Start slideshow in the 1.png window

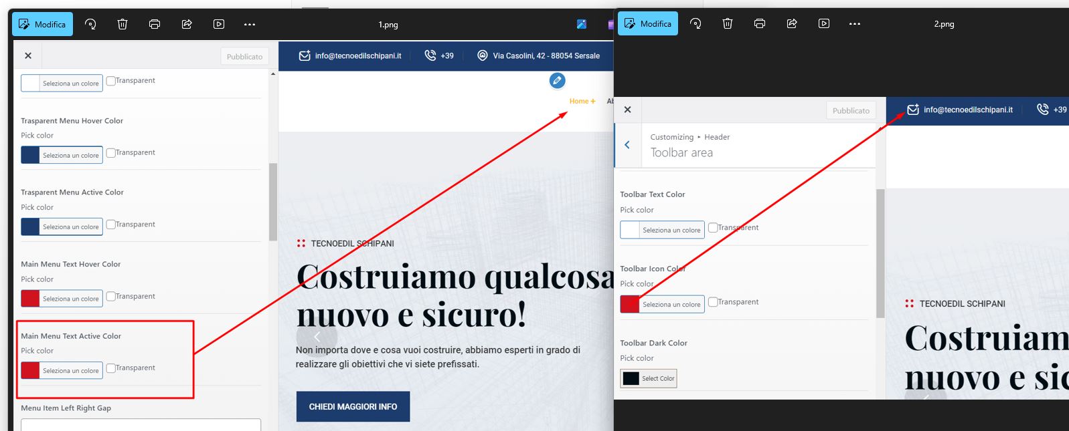[x=219, y=24]
